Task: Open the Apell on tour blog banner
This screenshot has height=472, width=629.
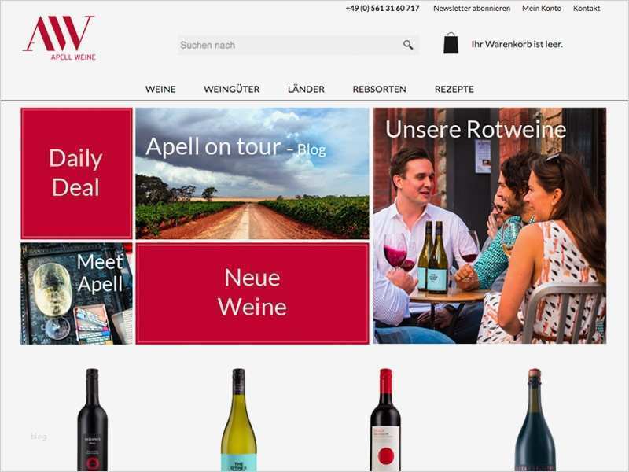Action: coord(252,173)
